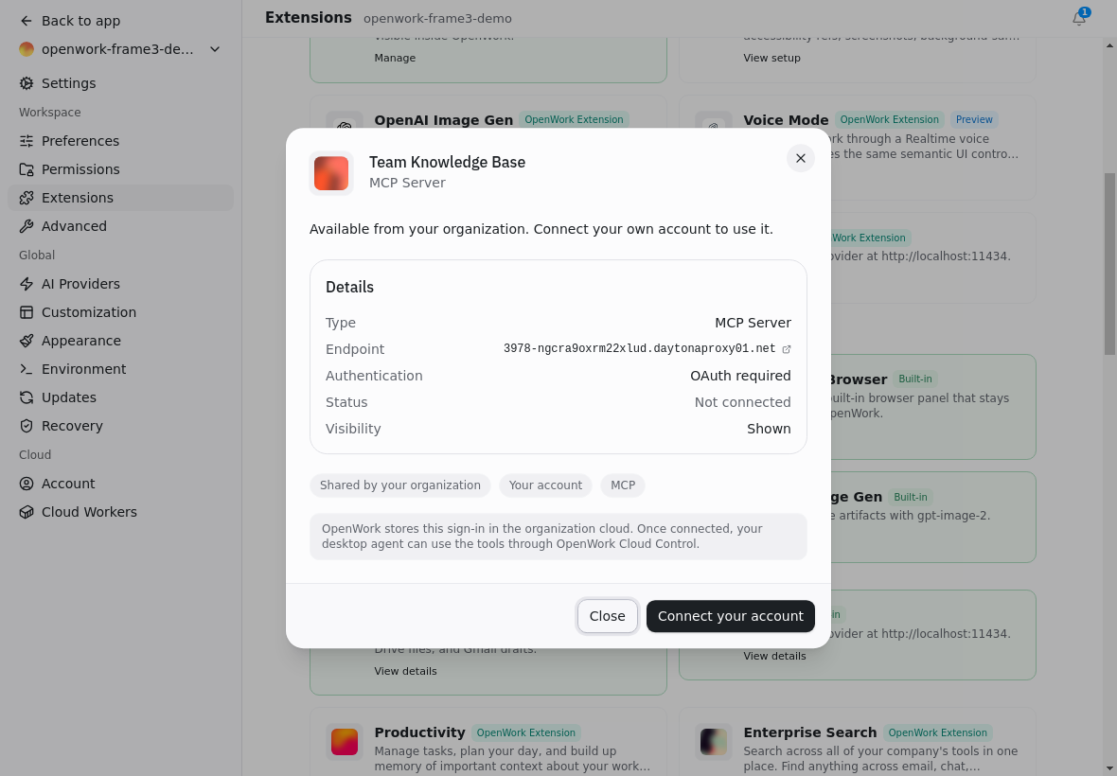
Task: Open the endpoint external link icon
Action: [x=787, y=349]
